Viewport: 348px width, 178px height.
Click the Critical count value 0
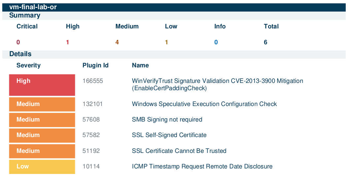pos(18,42)
